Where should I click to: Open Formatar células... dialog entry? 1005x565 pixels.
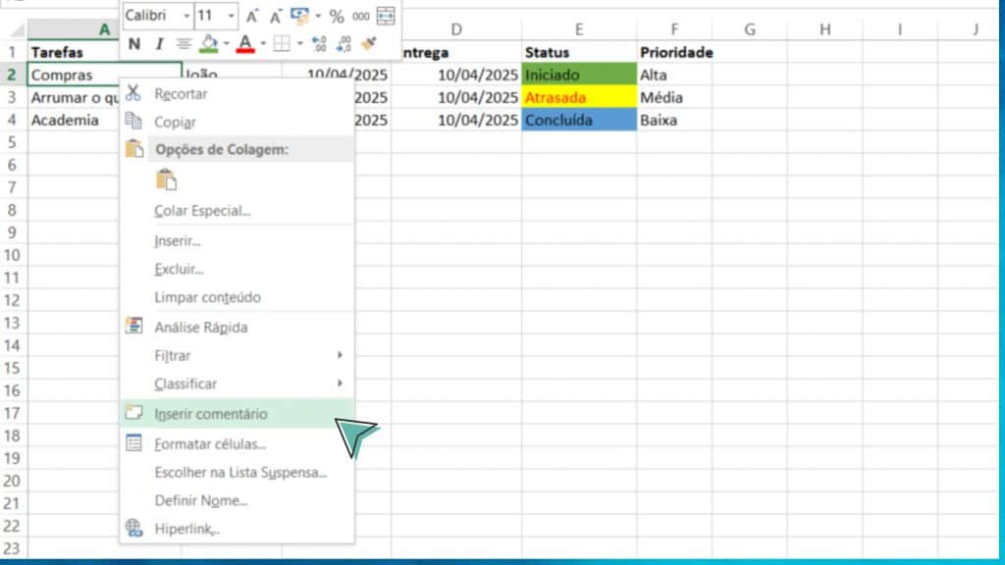pyautogui.click(x=238, y=444)
